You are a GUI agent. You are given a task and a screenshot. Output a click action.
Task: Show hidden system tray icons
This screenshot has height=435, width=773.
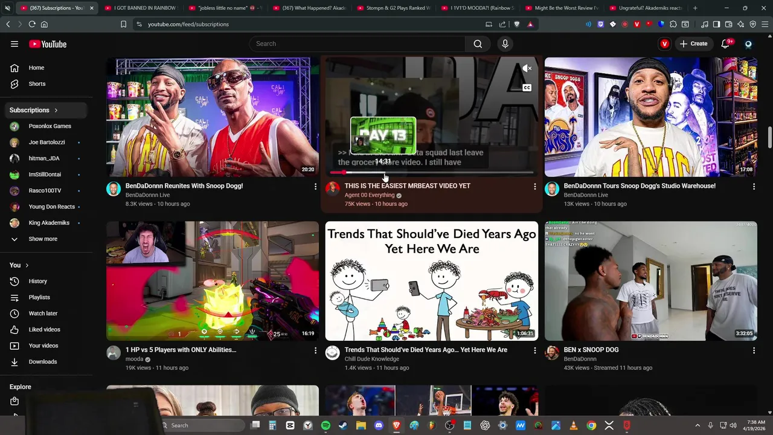(698, 425)
